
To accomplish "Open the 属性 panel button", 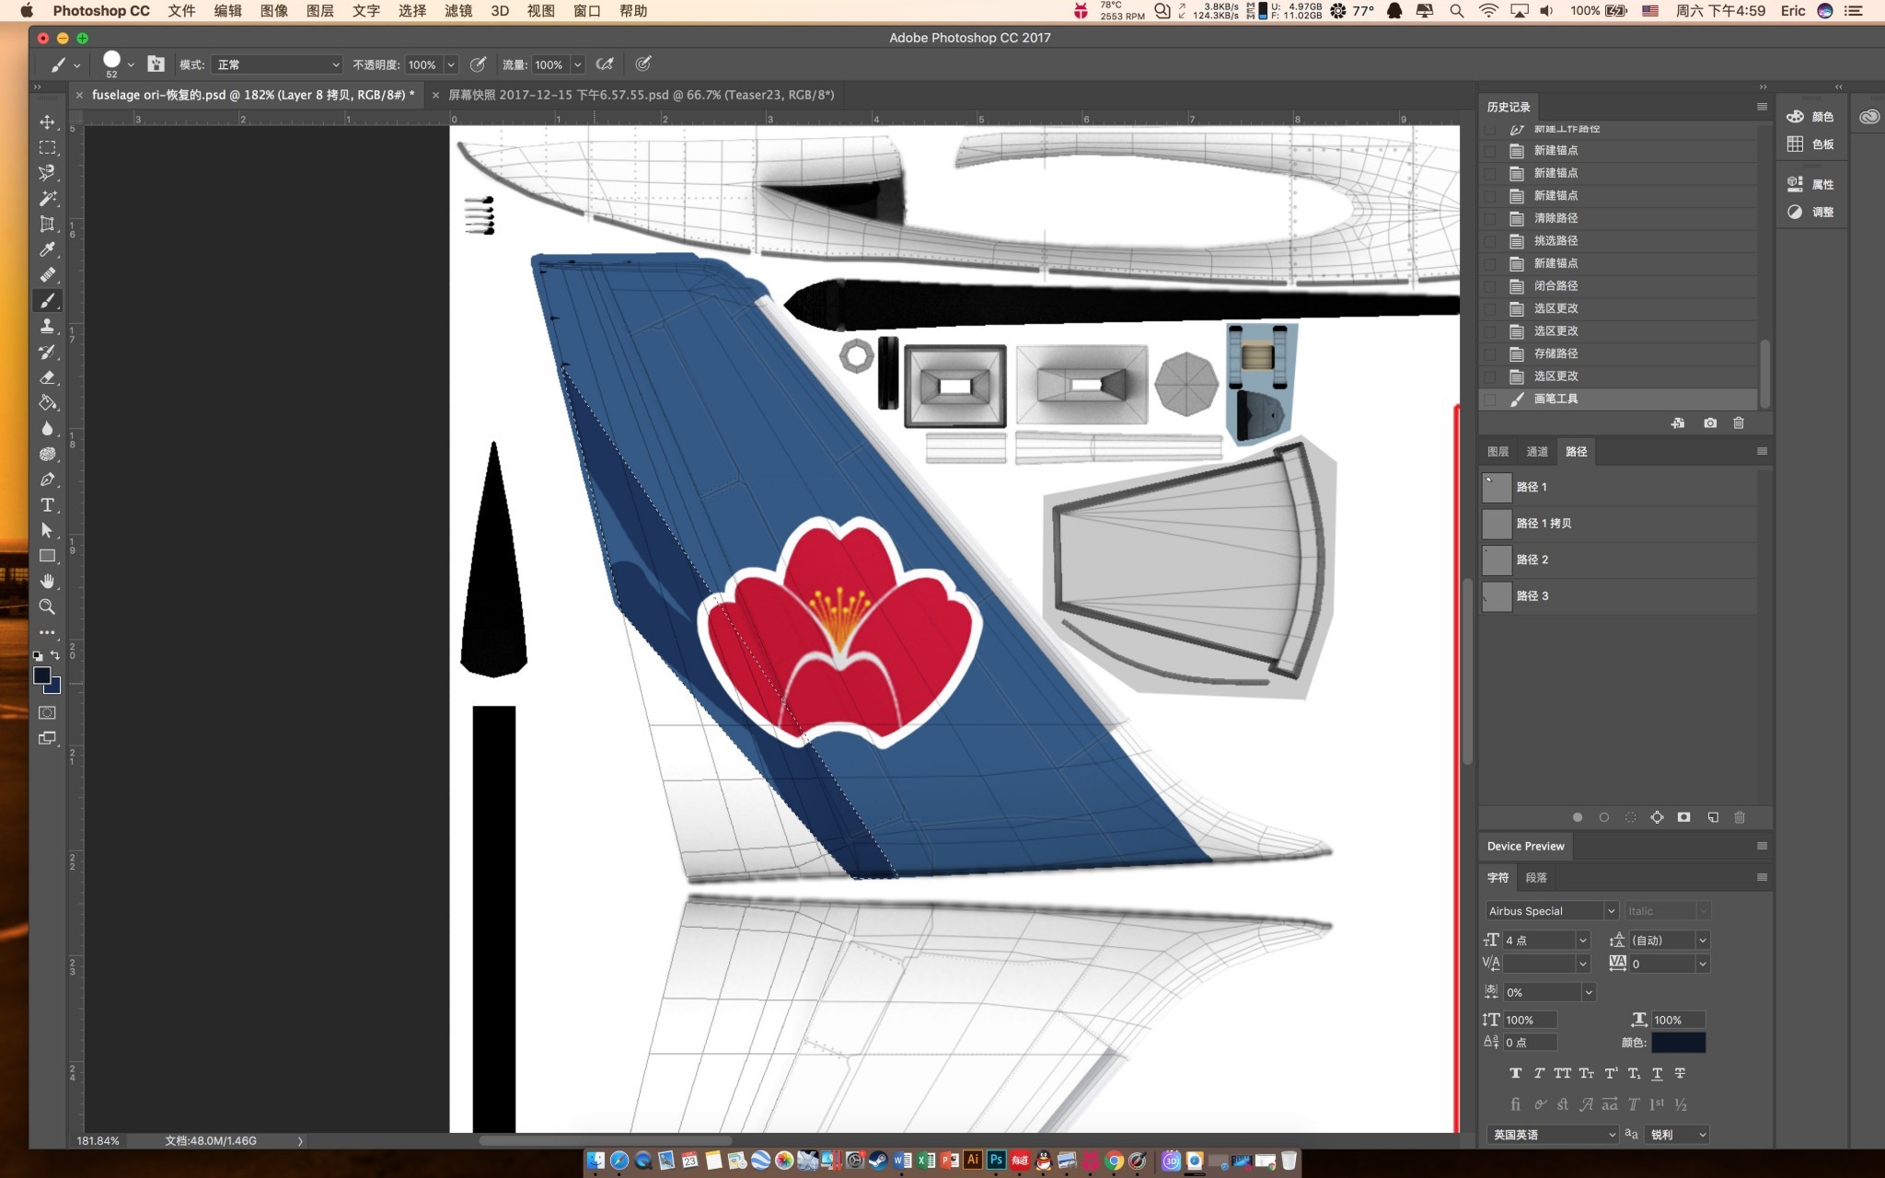I will pos(1810,184).
